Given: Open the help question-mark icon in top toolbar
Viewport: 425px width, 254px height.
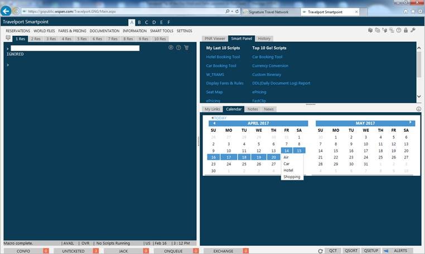Looking at the screenshot, I should (398, 30).
